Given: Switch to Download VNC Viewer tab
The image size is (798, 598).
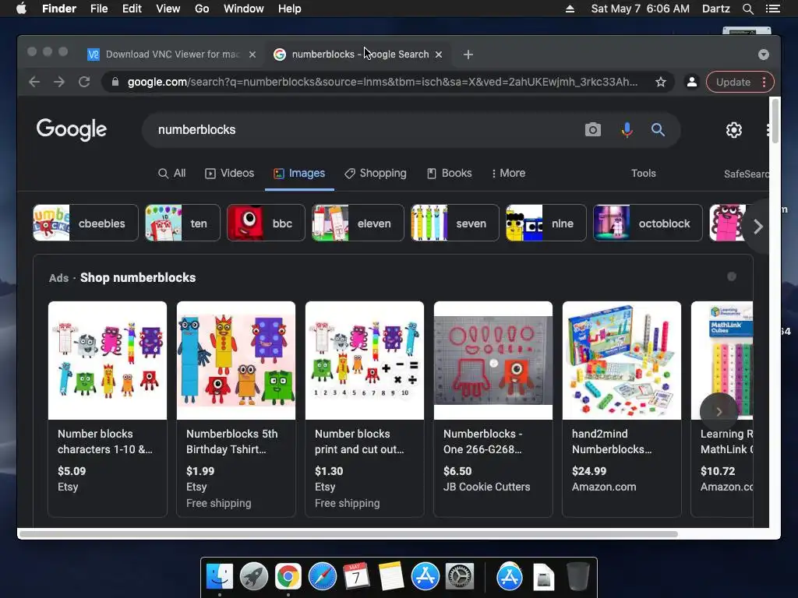Looking at the screenshot, I should click(x=172, y=55).
